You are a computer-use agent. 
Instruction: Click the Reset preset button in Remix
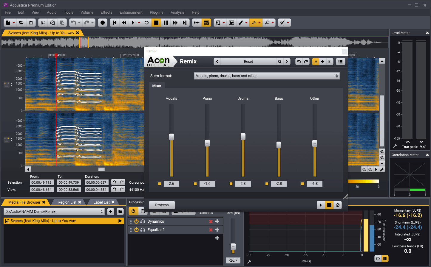pos(248,62)
